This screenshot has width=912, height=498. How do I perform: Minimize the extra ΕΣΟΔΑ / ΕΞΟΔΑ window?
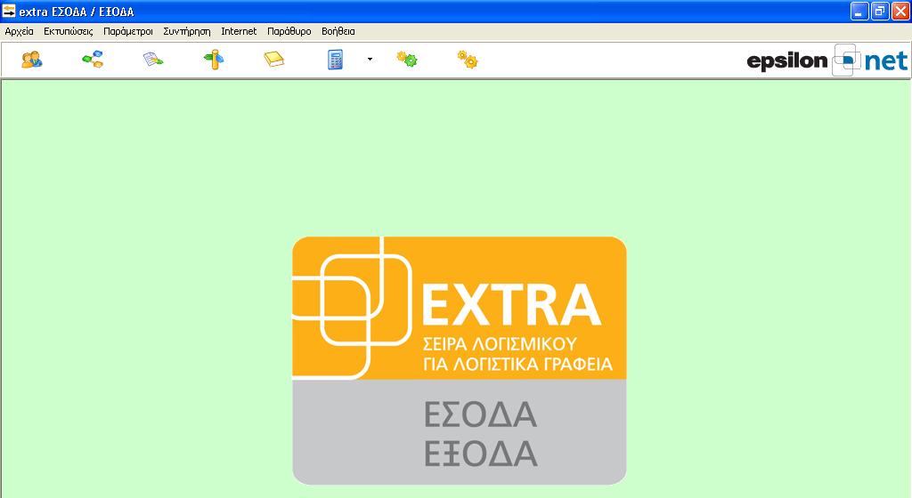859,11
